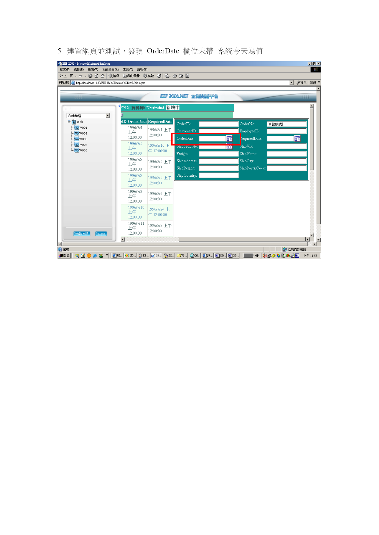
Task: Open calendar picker for OrderDate field
Action: 229,139
